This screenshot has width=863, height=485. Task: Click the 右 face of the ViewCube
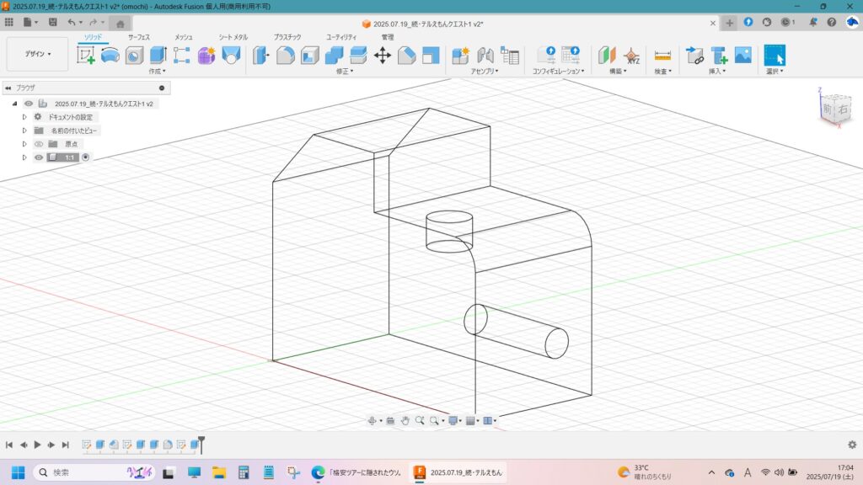pyautogui.click(x=841, y=109)
